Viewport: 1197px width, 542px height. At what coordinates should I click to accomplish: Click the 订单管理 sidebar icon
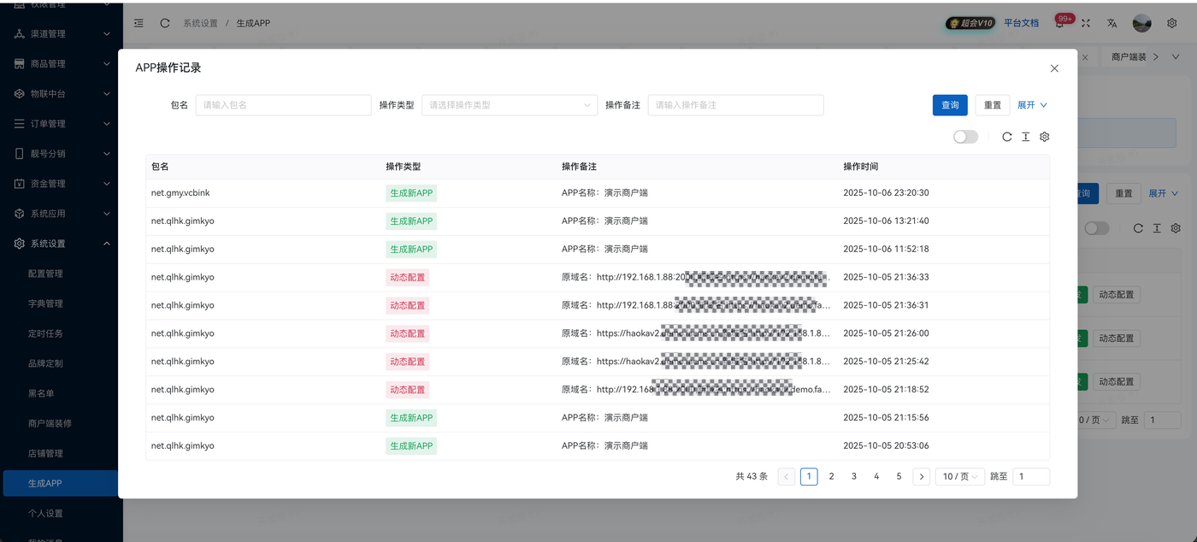pos(20,124)
